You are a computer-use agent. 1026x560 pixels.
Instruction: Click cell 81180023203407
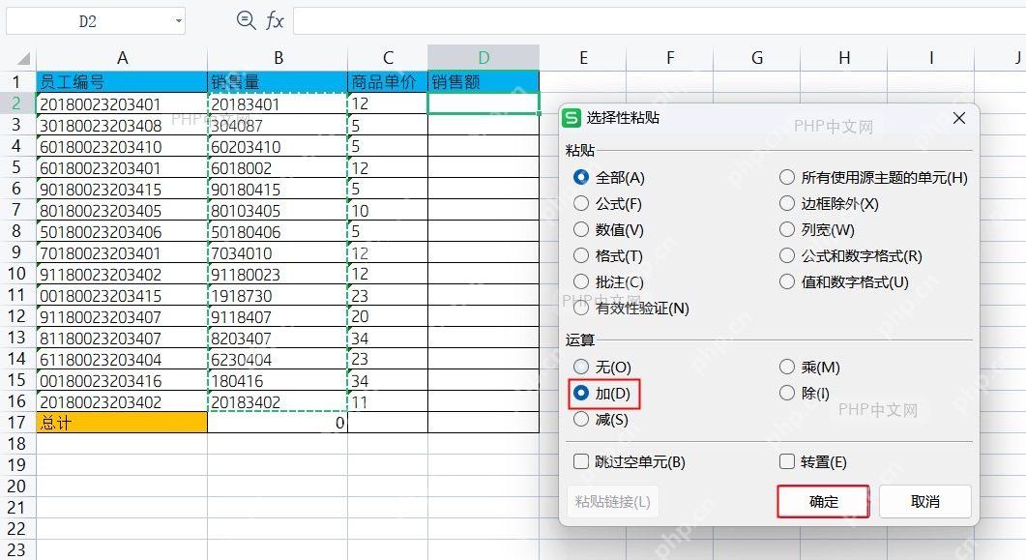[122, 339]
